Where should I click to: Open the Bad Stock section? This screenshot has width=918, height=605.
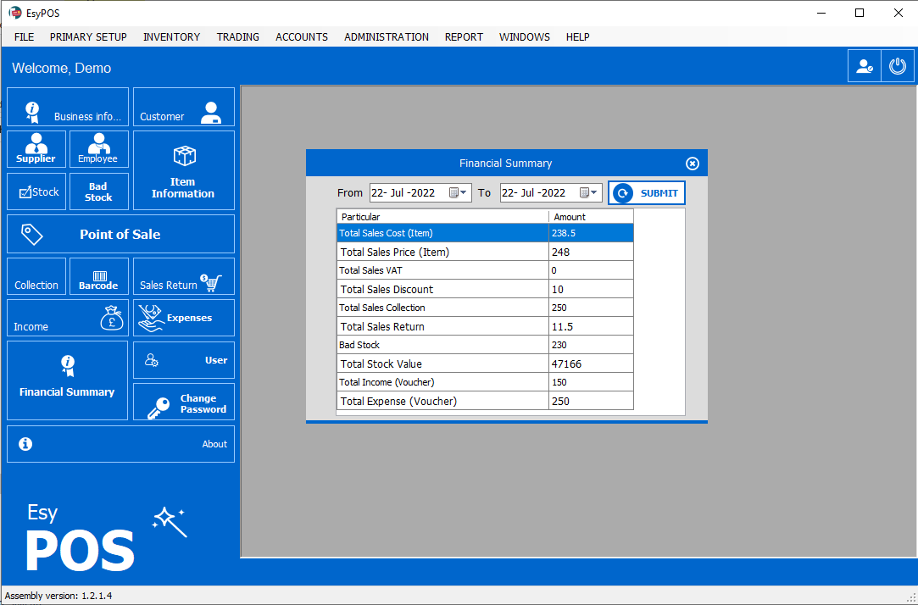(98, 191)
